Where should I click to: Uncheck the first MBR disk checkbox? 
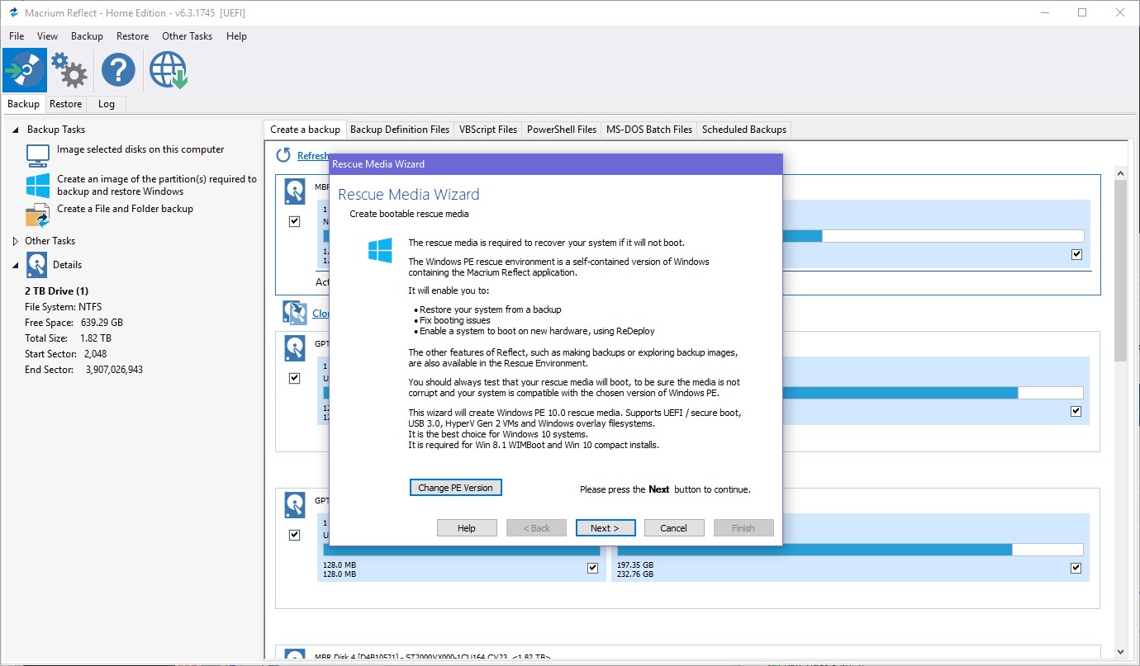click(x=294, y=221)
